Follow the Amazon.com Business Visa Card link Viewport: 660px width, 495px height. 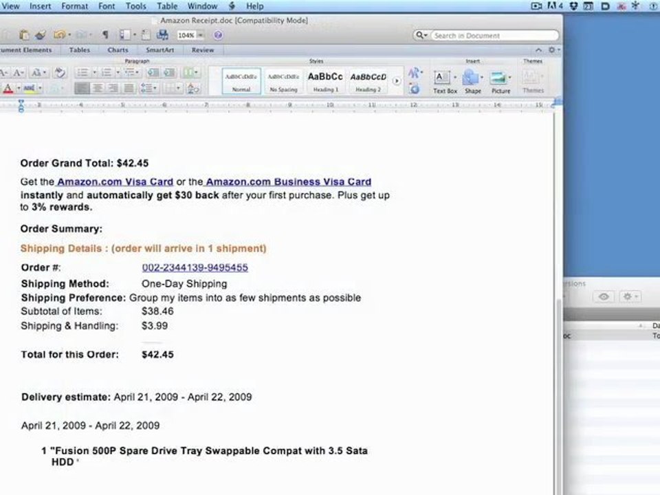click(288, 181)
